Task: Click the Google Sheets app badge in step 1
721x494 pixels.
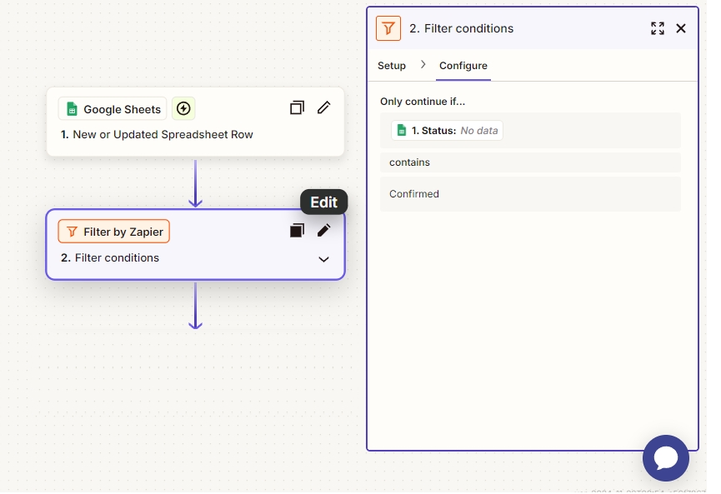Action: point(113,109)
